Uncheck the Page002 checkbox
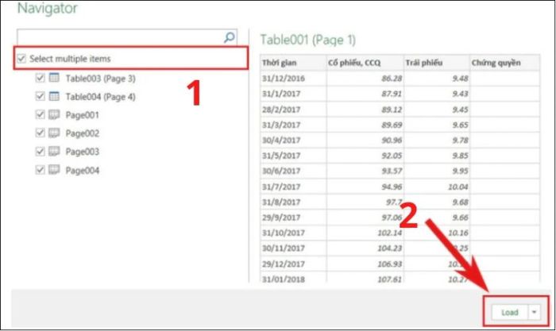This screenshot has height=331, width=556. pyautogui.click(x=40, y=133)
